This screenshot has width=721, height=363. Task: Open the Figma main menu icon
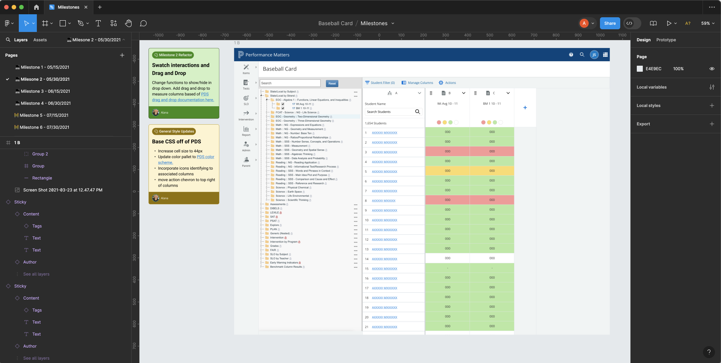coord(7,23)
